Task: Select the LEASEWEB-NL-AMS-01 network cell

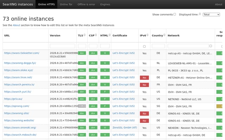Action: [x=190, y=63]
